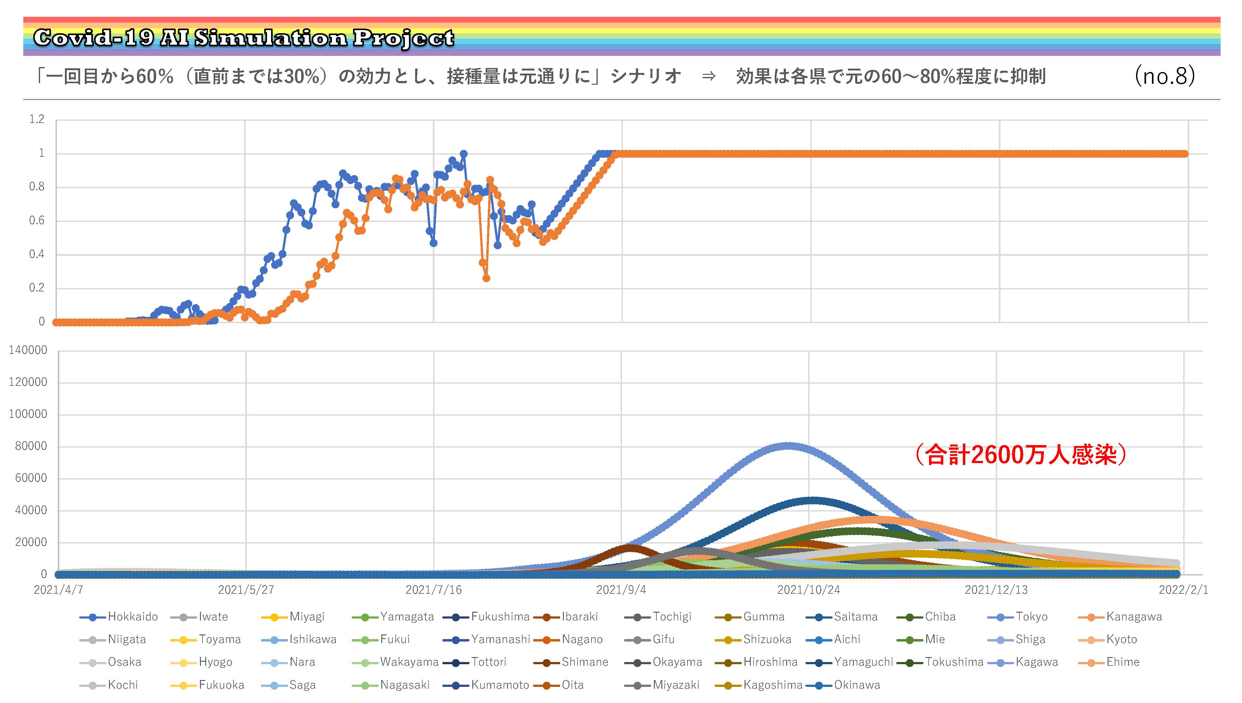Viewport: 1242px width, 703px height.
Task: Click the 2021/12/13 axis date label
Action: (x=996, y=590)
